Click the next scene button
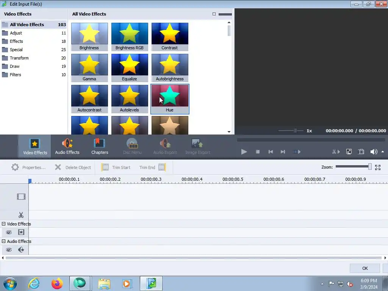The image size is (388, 291). [297, 152]
